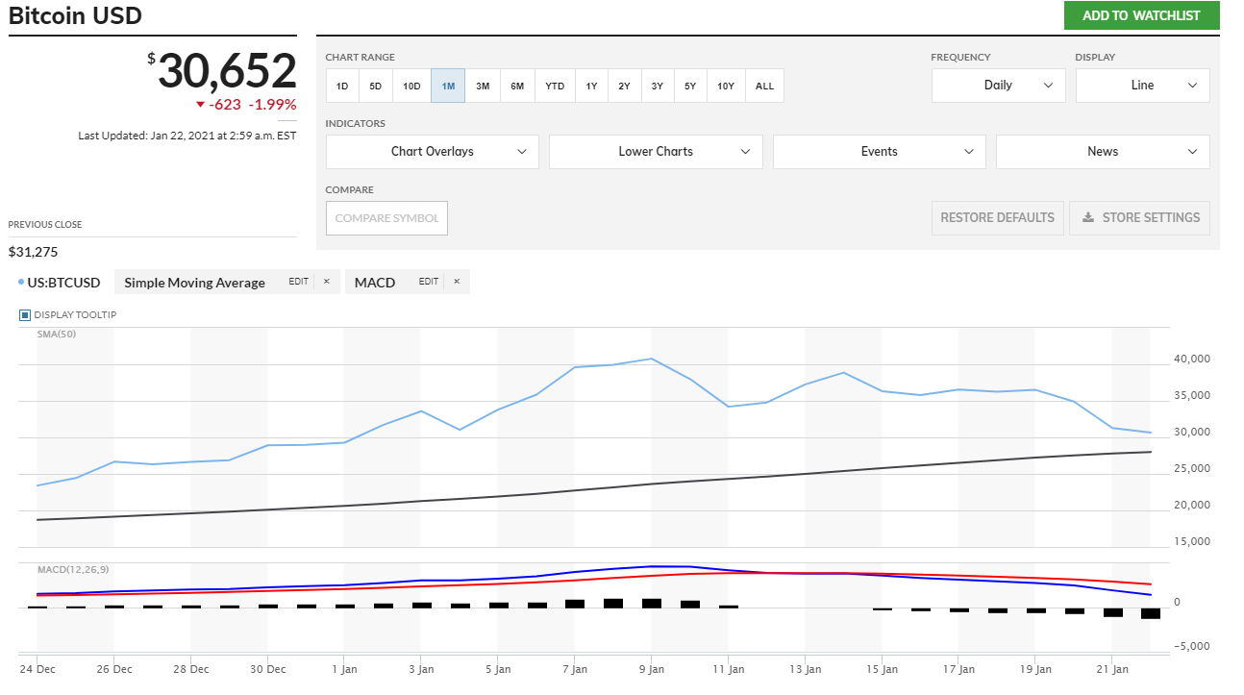The height and width of the screenshot is (695, 1244).
Task: Switch chart range to 3M
Action: click(483, 87)
